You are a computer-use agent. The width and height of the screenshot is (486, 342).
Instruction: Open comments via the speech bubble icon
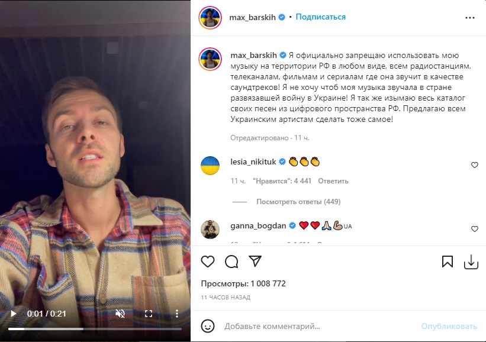click(x=231, y=262)
